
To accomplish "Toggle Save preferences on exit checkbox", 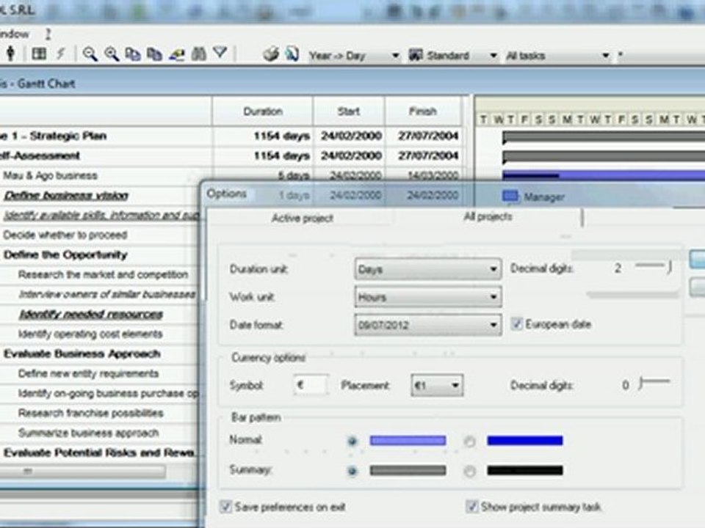I will tap(225, 507).
